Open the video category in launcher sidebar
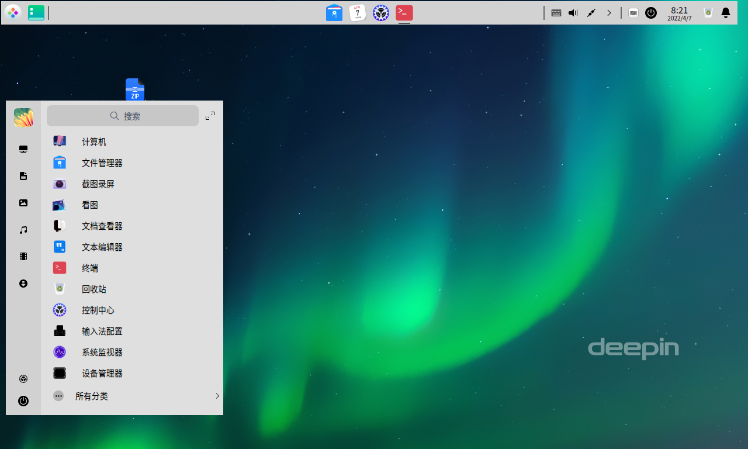This screenshot has height=449, width=748. click(23, 256)
